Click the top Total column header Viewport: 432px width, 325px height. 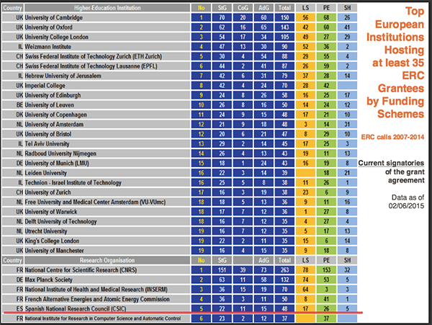click(x=284, y=8)
